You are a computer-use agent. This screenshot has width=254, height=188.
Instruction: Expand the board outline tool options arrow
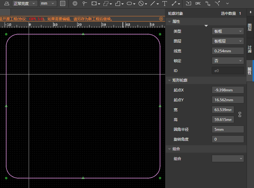(x=123, y=4)
